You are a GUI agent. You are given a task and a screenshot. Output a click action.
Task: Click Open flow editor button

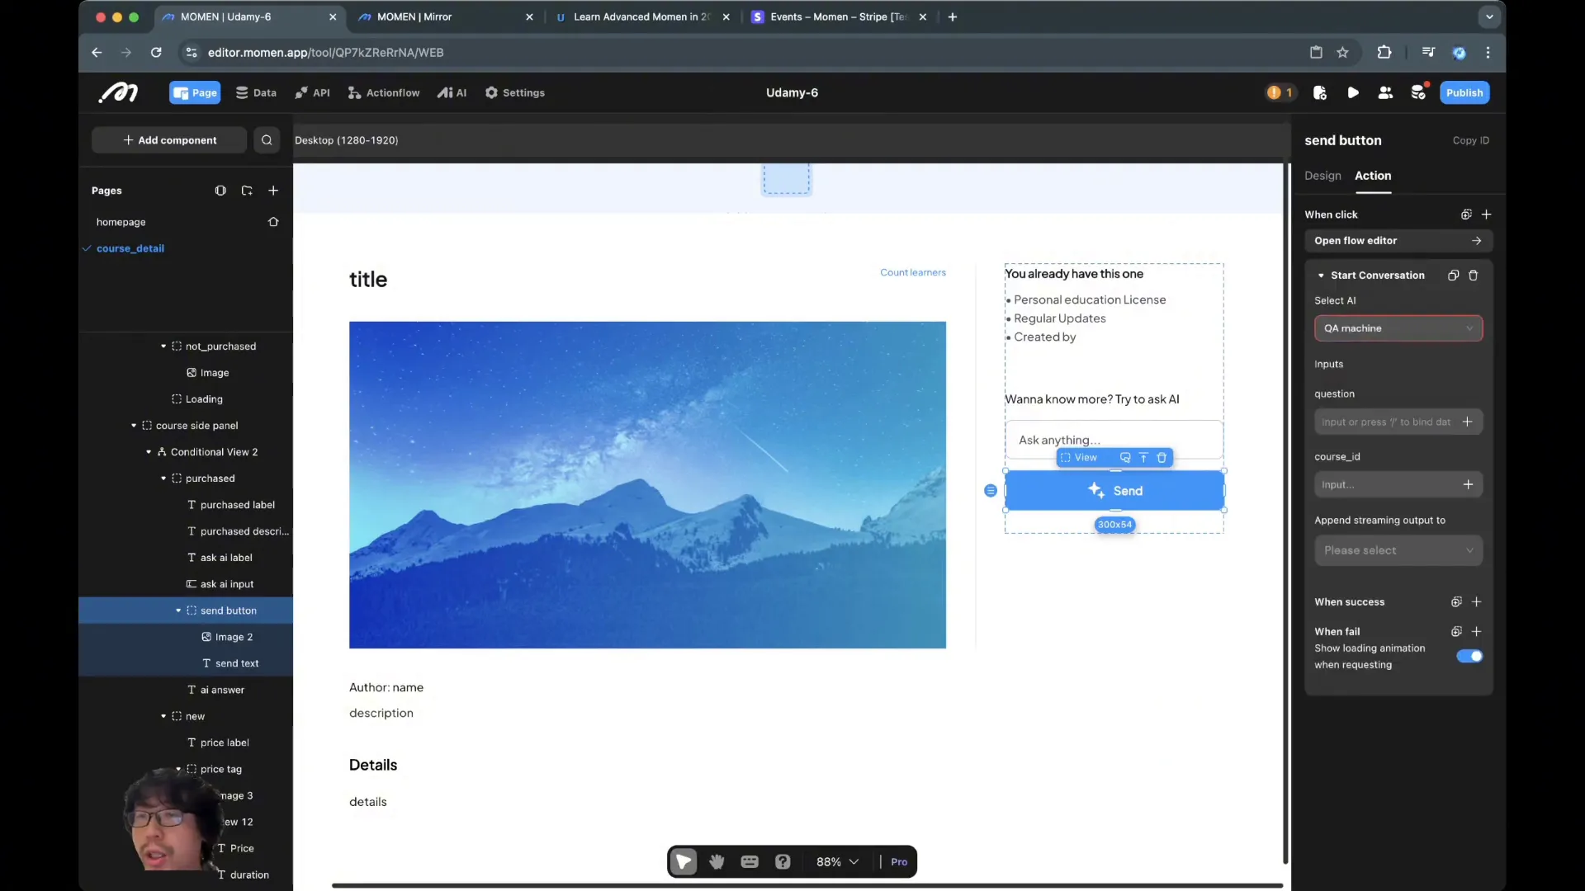click(x=1398, y=241)
